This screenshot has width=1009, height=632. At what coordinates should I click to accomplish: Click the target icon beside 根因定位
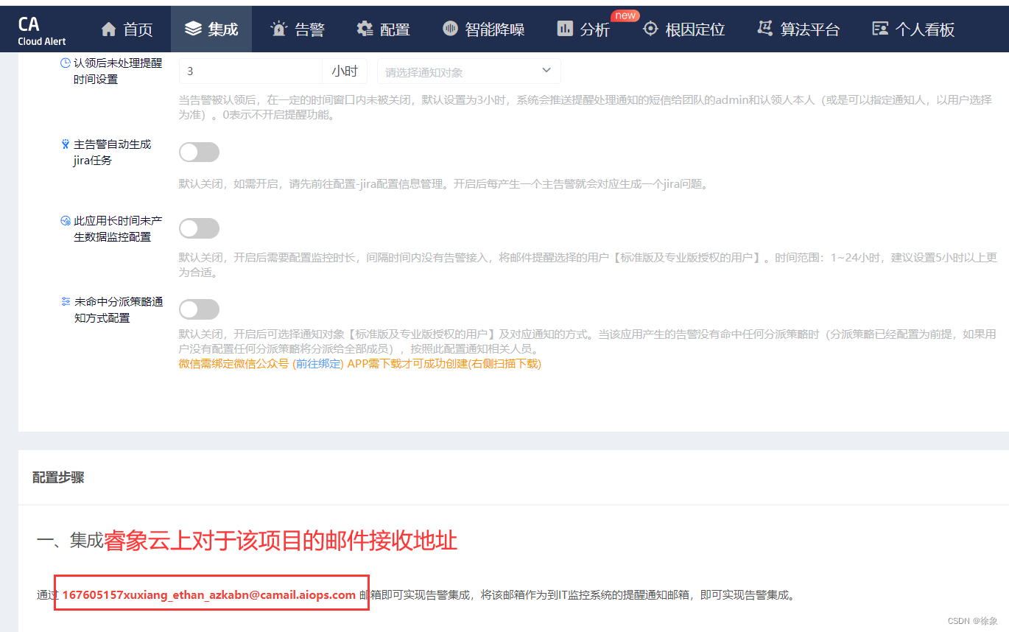point(650,29)
